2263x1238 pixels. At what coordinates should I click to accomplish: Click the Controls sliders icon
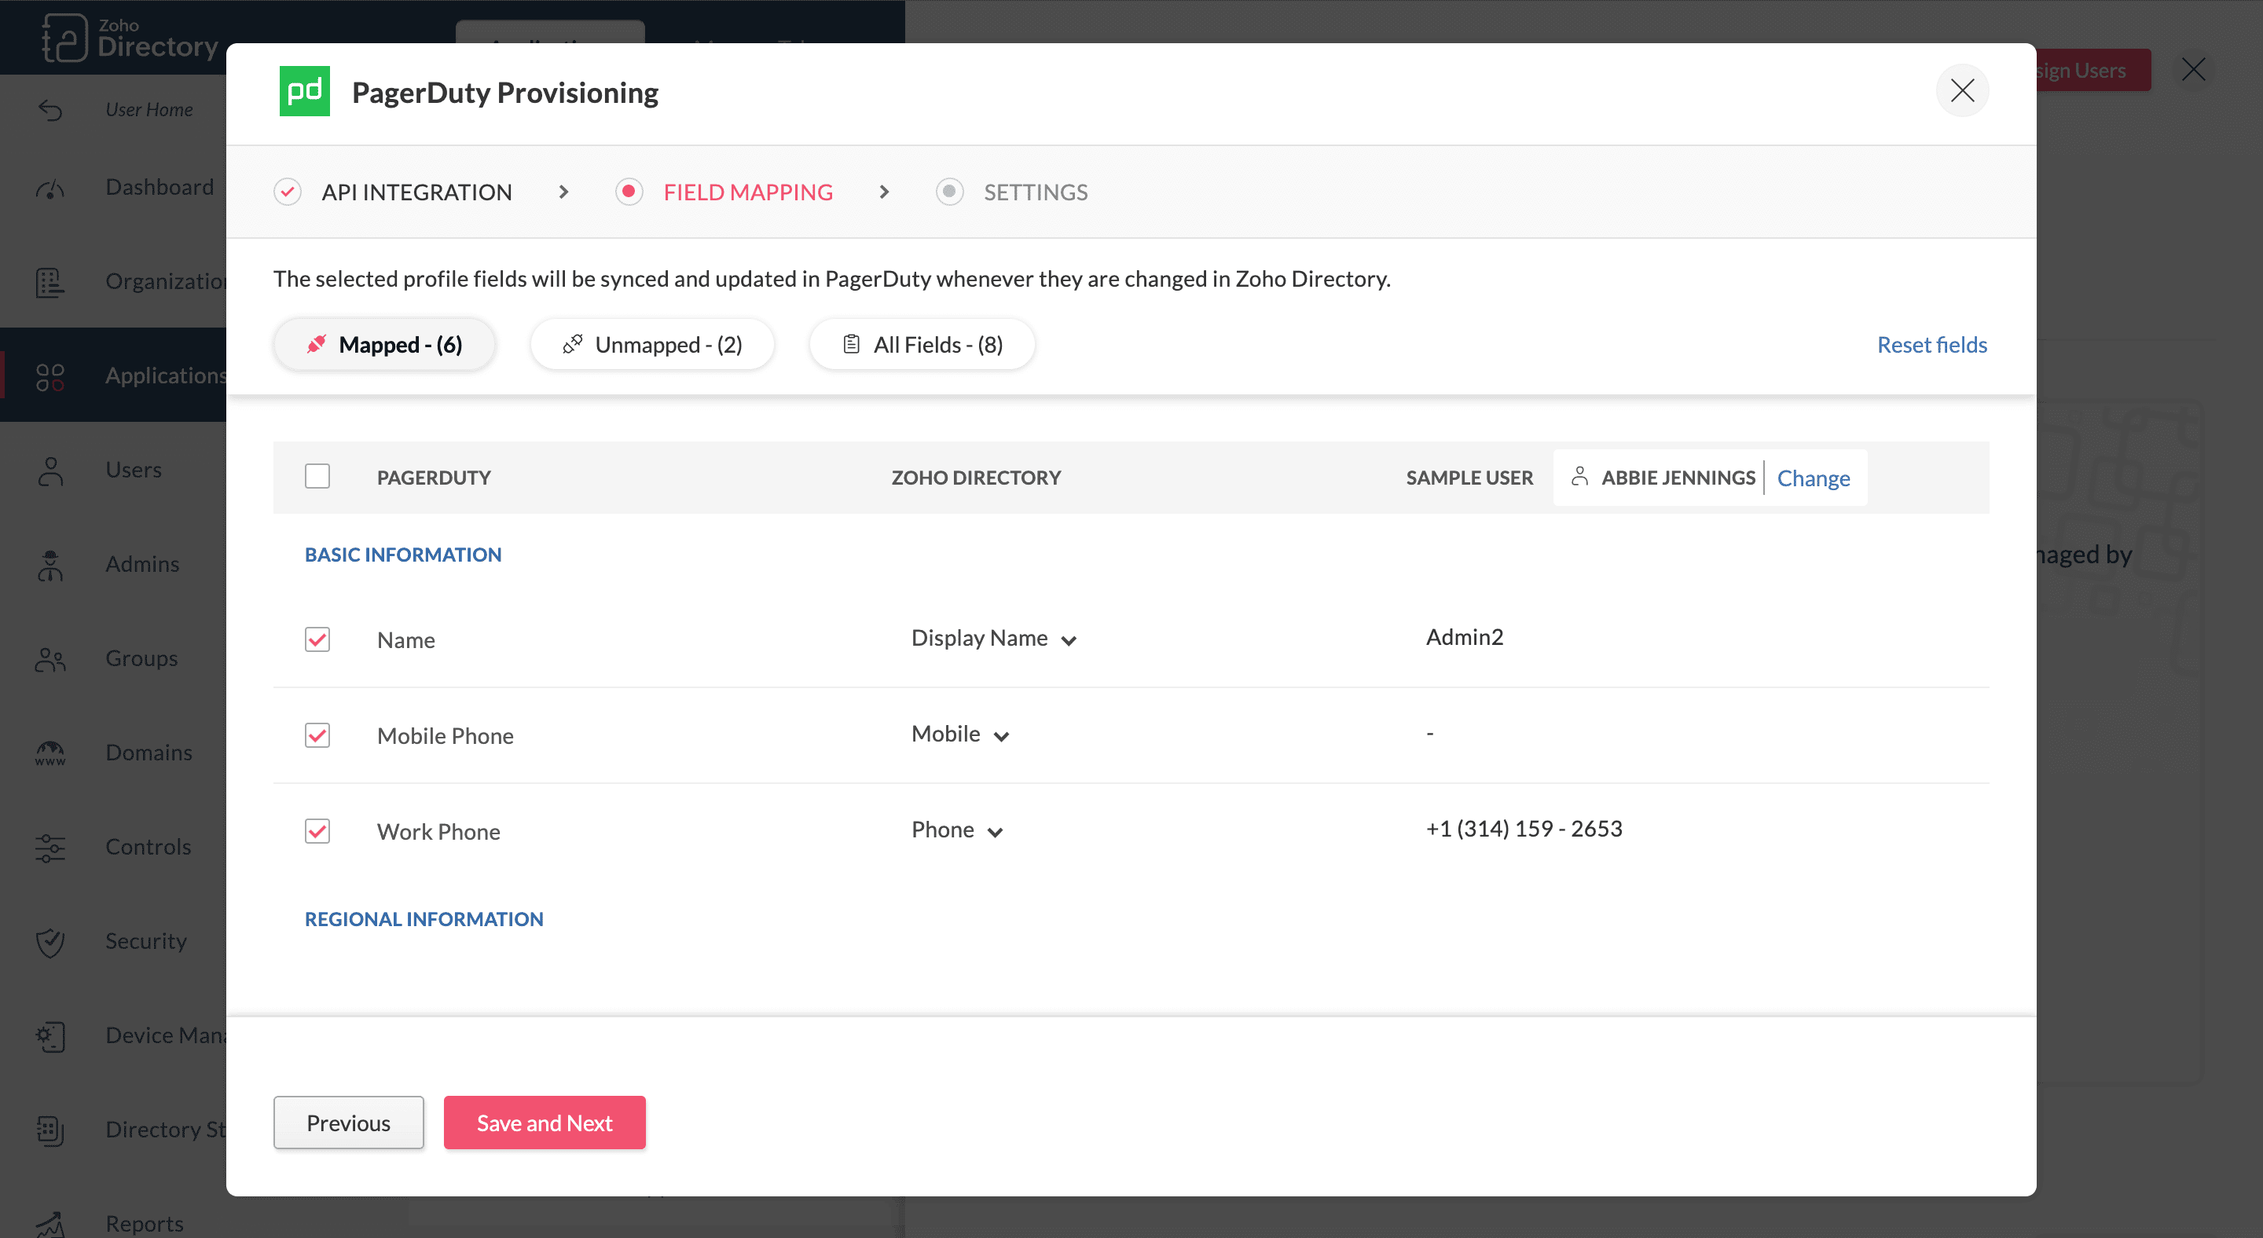tap(50, 848)
